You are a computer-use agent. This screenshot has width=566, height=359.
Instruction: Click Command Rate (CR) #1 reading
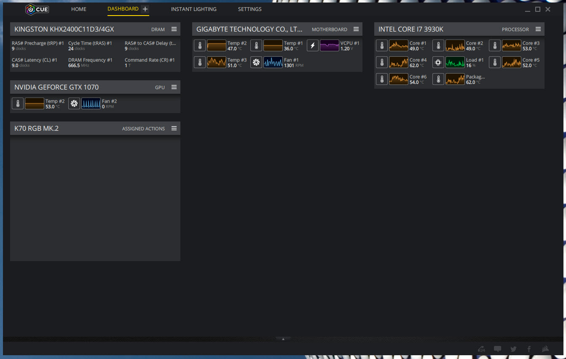(x=128, y=66)
